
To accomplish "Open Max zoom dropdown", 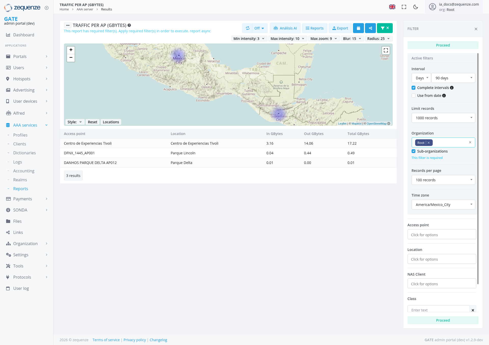I will [x=324, y=39].
